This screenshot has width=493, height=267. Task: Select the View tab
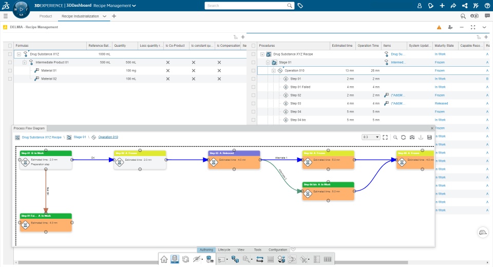pyautogui.click(x=241, y=250)
